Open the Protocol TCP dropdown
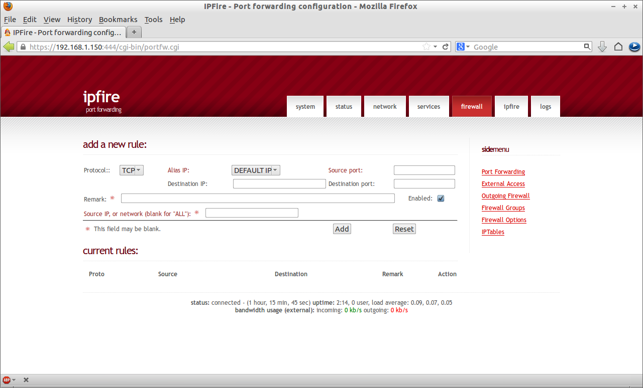Viewport: 643px width, 388px height. 132,170
